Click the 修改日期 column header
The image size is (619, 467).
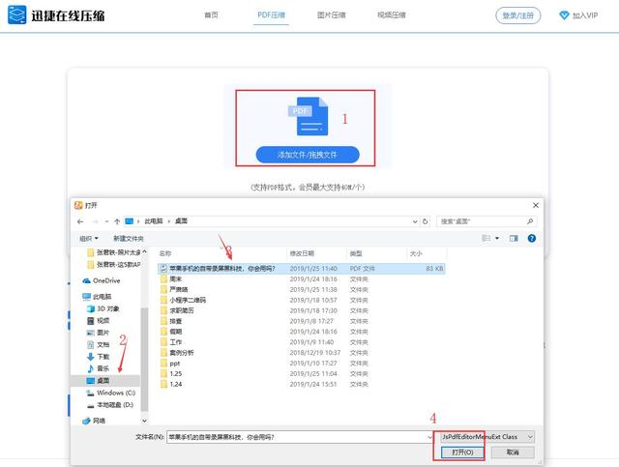(302, 253)
